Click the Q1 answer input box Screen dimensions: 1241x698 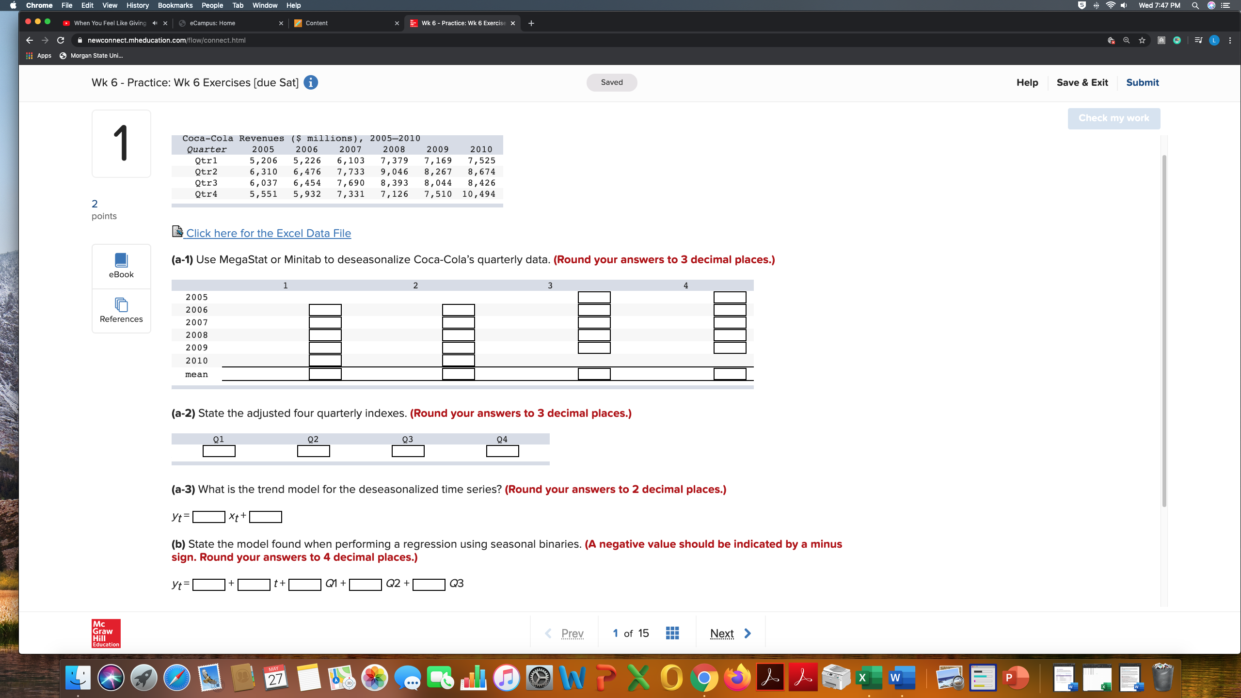pos(218,451)
